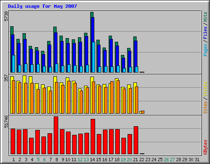
Task: Click the 5738 scale value label
Action: [x=6, y=16]
